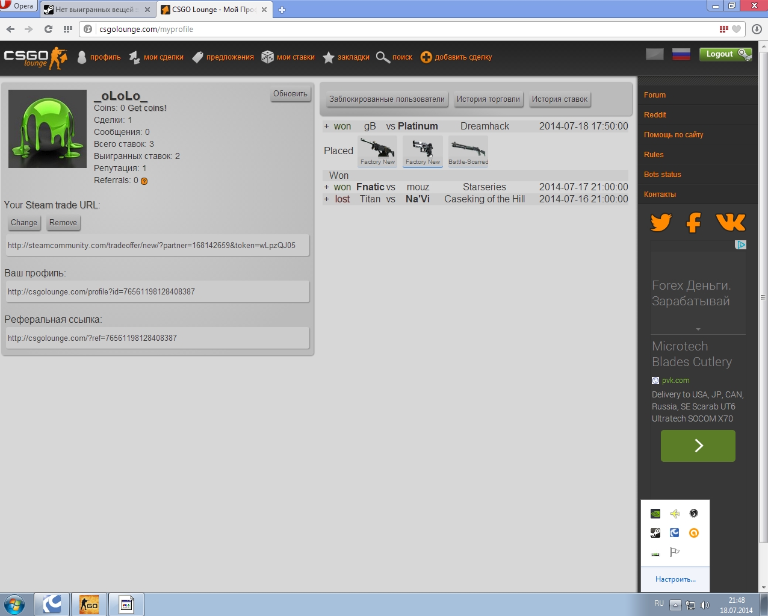
Task: Click the Get coins! link
Action: [x=147, y=108]
